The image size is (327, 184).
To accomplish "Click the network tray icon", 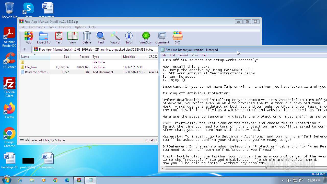I will 295,180.
